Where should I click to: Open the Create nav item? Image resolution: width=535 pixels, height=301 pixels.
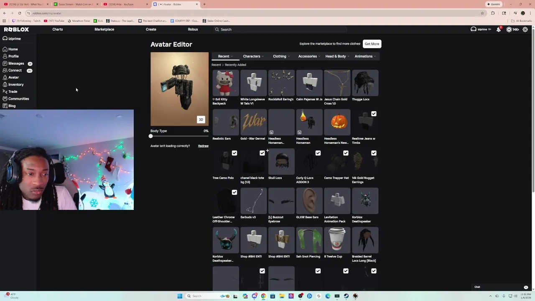pos(151,29)
